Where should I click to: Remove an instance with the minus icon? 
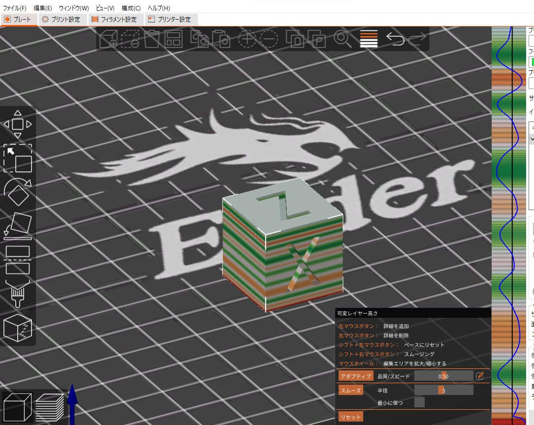tap(269, 39)
